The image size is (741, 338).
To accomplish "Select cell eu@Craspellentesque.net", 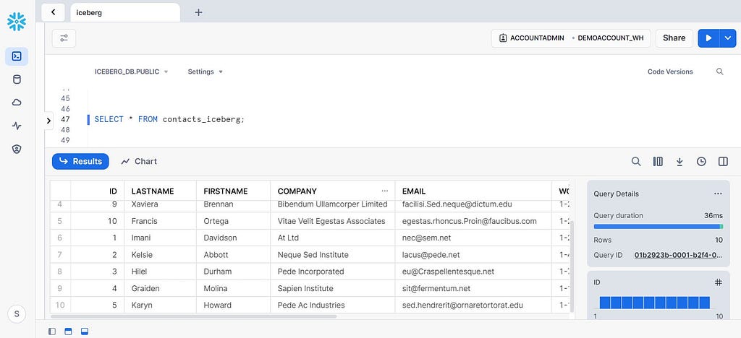I will [473, 272].
